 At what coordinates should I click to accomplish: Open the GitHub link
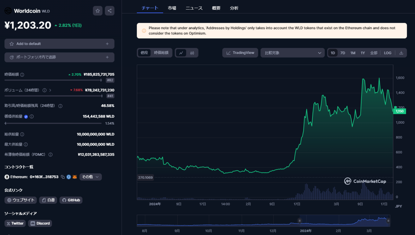(x=71, y=200)
